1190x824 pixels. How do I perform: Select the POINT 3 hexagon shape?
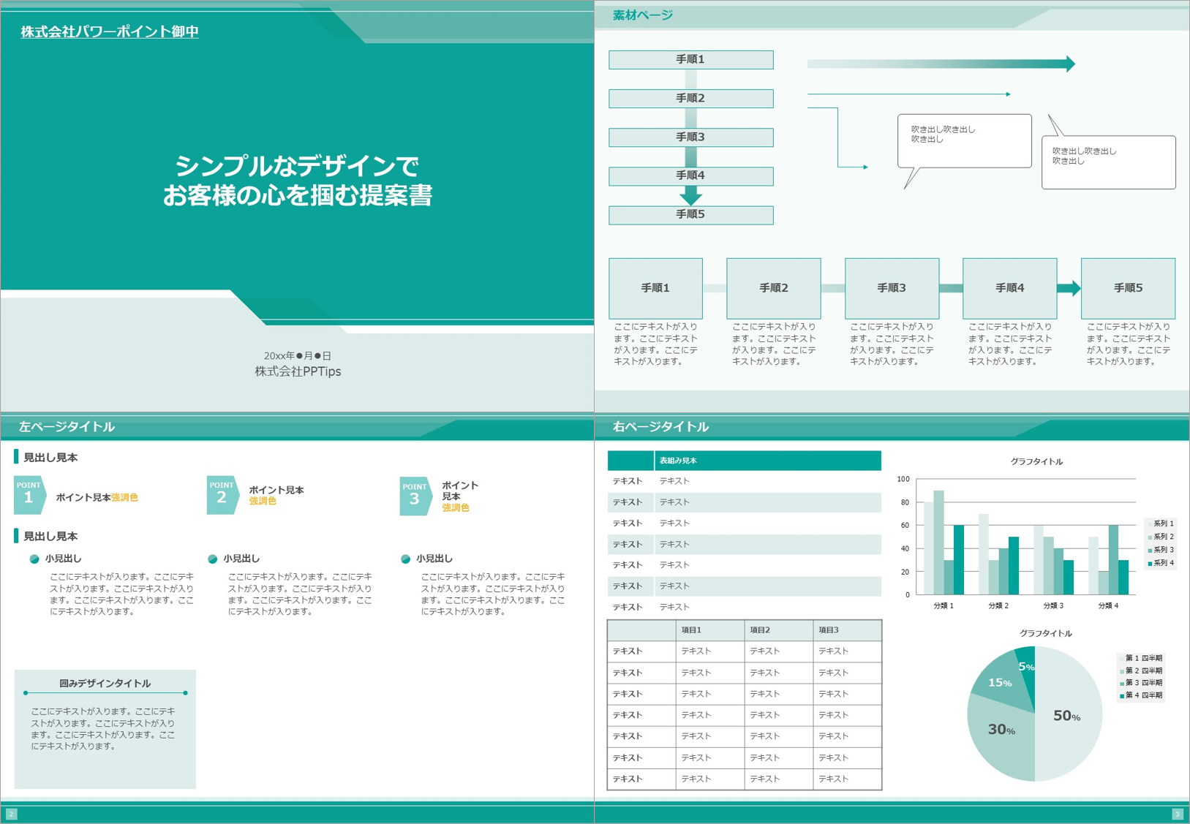click(415, 494)
